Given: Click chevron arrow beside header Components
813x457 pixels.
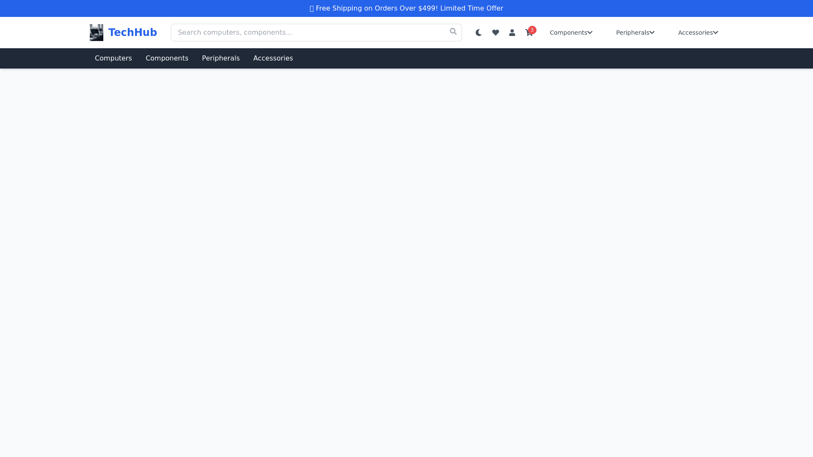Looking at the screenshot, I should coord(590,33).
